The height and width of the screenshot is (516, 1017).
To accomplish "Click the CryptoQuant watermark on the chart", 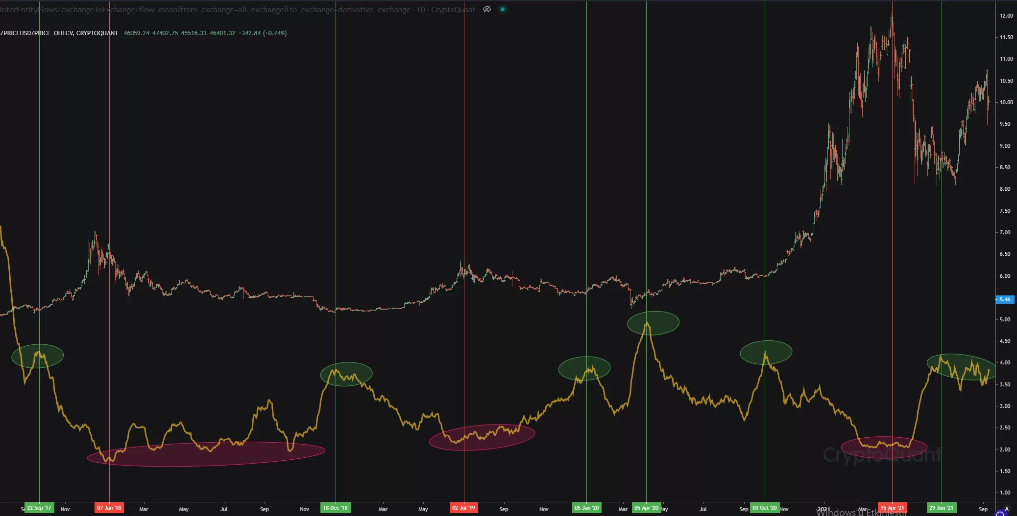I will pos(882,456).
